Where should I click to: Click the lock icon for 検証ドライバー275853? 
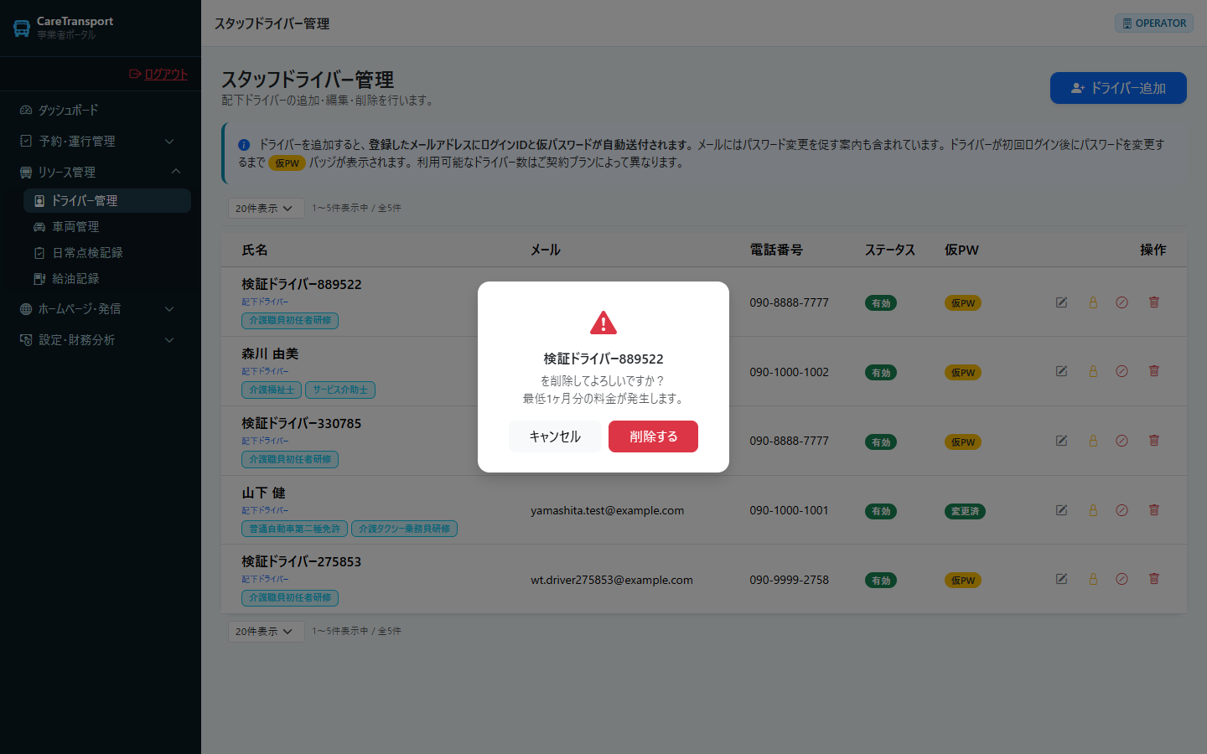point(1093,579)
